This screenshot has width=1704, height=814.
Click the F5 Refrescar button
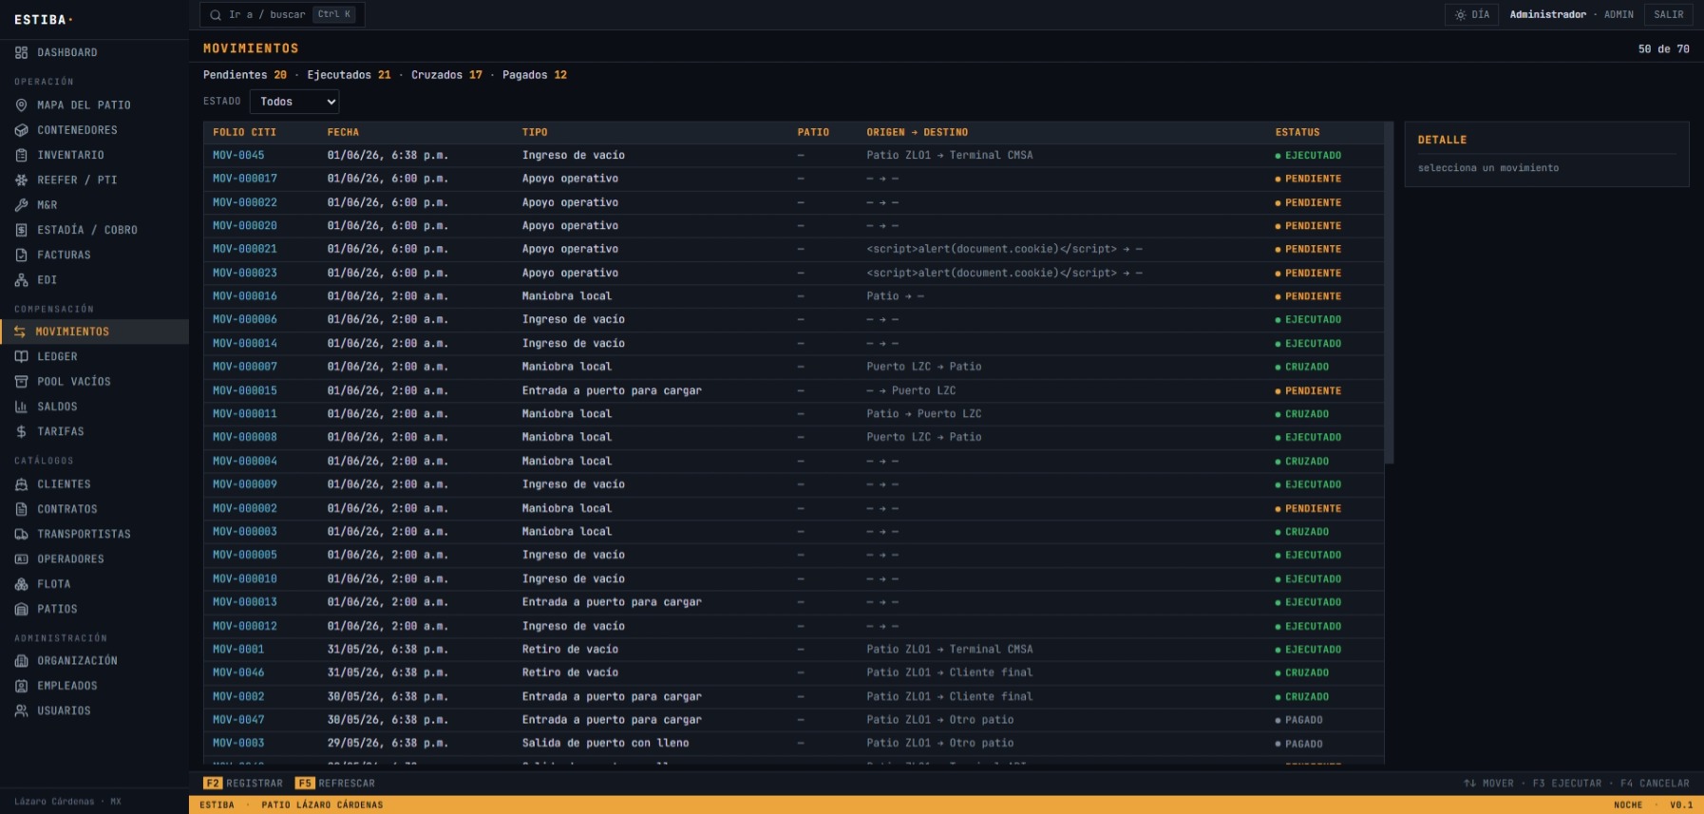pyautogui.click(x=335, y=784)
